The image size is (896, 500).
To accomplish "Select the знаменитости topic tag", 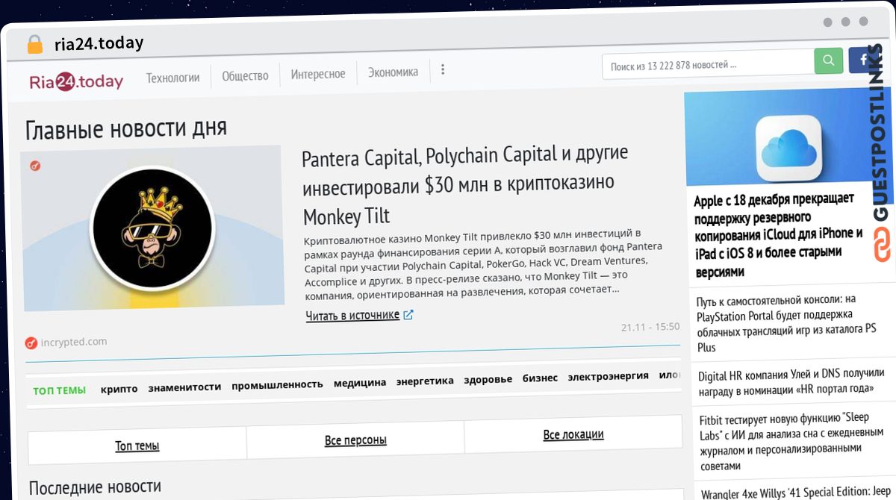I will [x=184, y=387].
